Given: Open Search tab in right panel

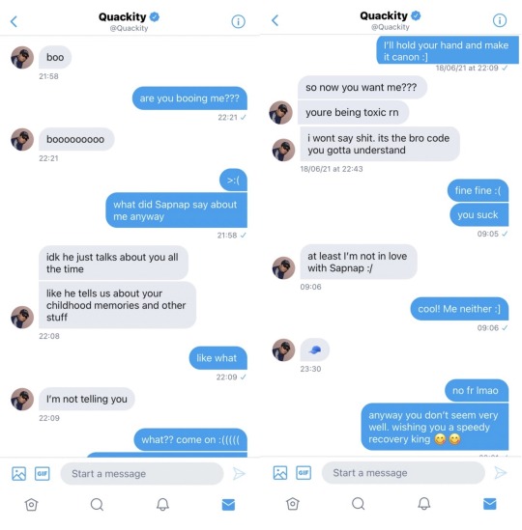Looking at the screenshot, I should (x=359, y=504).
